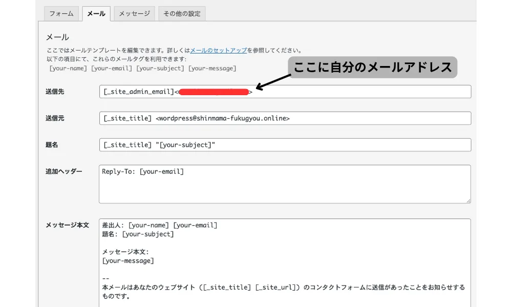Click the 送信先 recipient input field
This screenshot has width=512, height=307.
(358, 92)
